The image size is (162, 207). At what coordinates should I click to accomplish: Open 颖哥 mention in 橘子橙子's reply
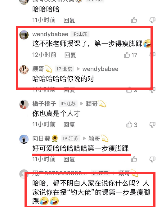coord(96,104)
